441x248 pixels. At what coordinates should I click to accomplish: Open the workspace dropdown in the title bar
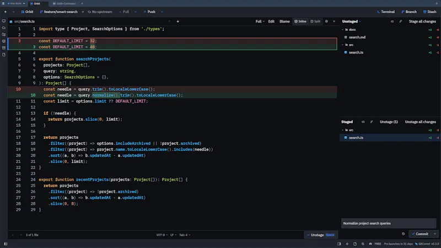click(17, 4)
